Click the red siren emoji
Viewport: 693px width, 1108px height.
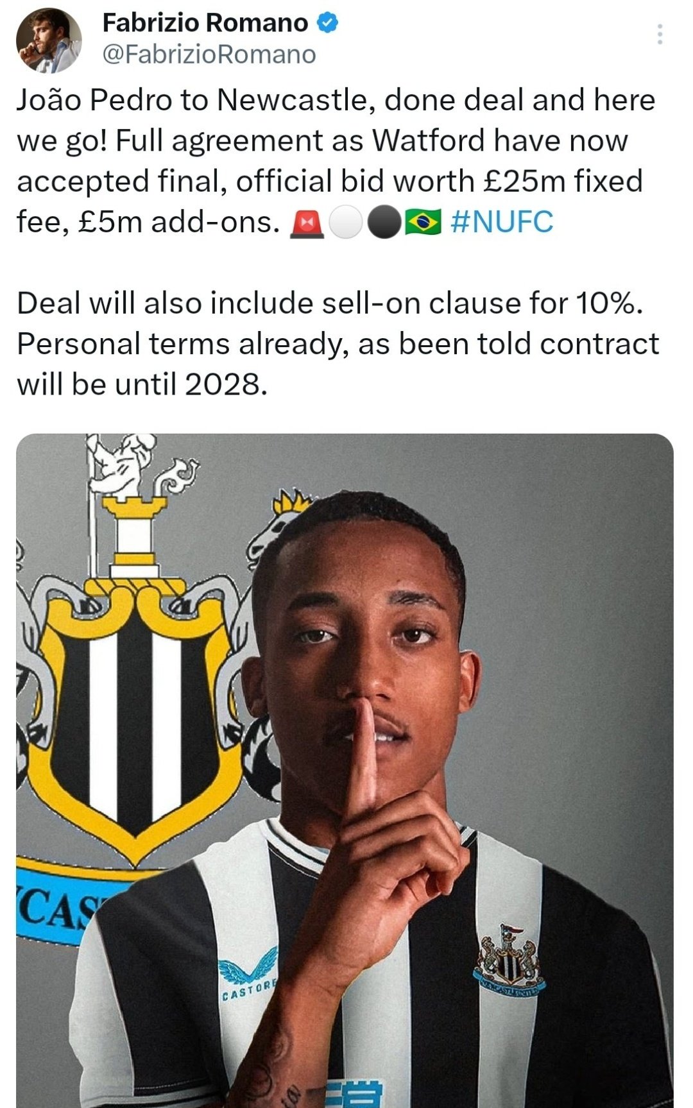(307, 223)
